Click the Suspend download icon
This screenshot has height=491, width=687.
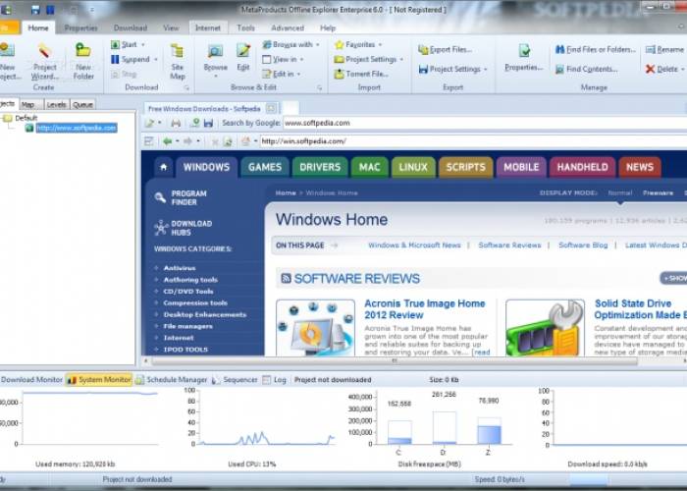115,59
